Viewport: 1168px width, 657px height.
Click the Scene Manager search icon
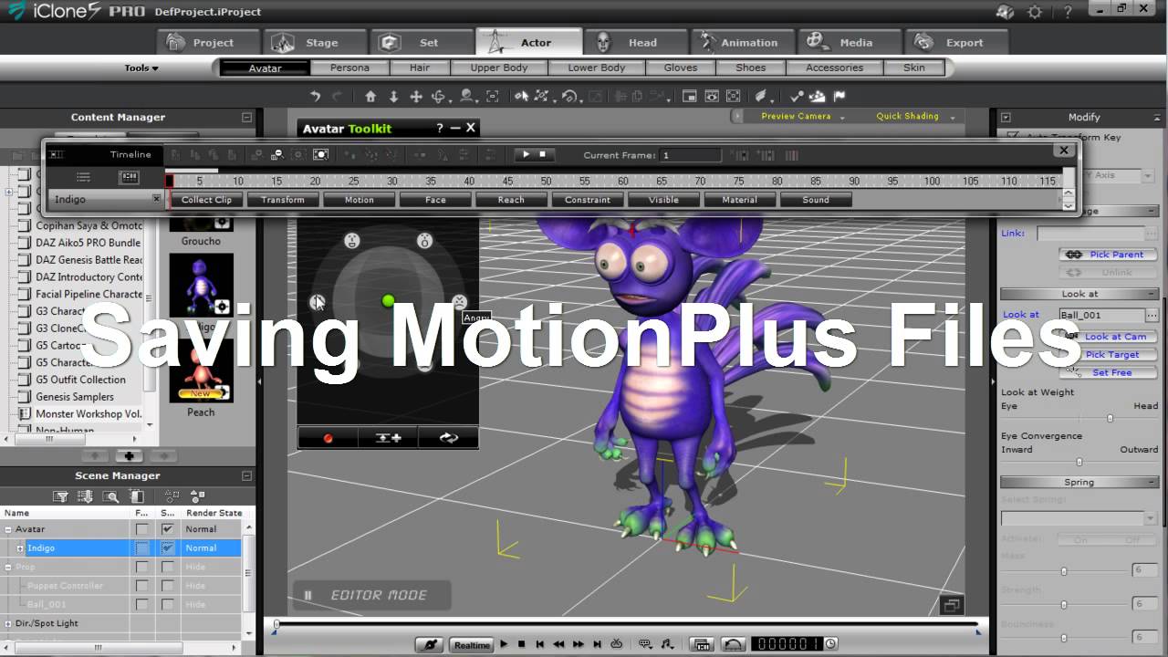pyautogui.click(x=110, y=496)
